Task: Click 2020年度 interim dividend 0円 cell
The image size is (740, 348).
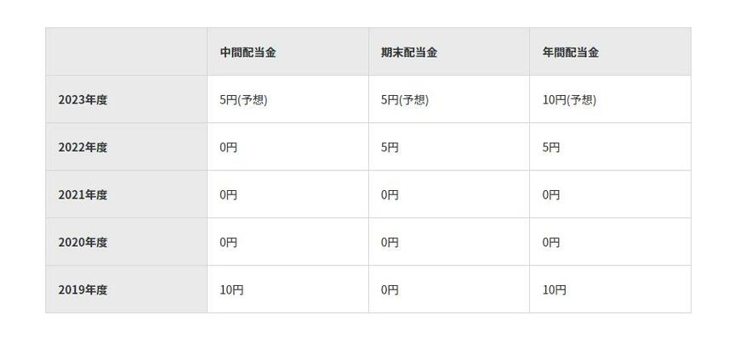Action: click(228, 242)
